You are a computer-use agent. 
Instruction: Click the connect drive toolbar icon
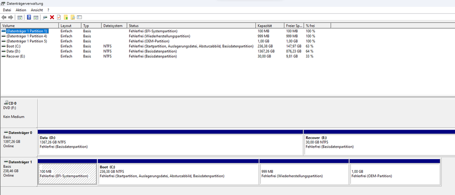tap(45, 17)
